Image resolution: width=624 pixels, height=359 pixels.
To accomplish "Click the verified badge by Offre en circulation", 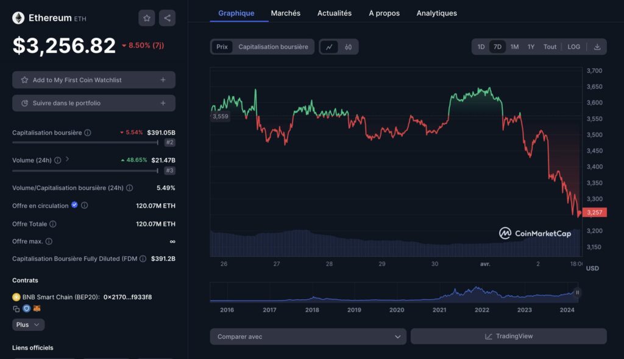I will coord(74,204).
